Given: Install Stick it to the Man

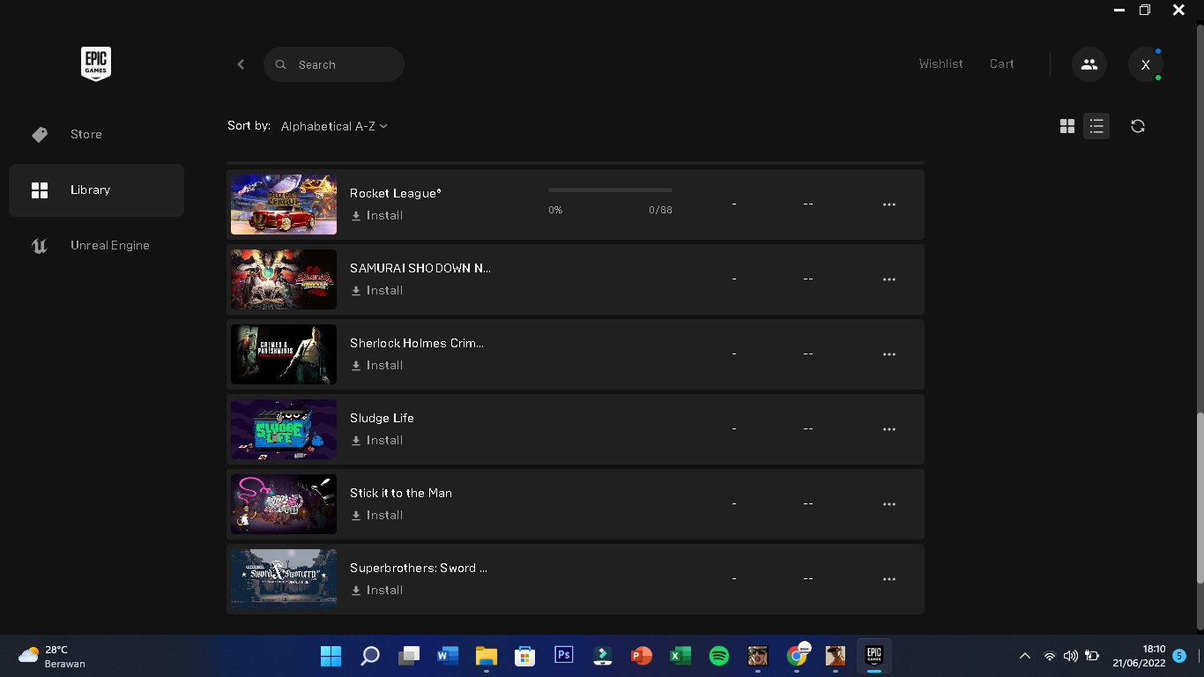Looking at the screenshot, I should (377, 515).
